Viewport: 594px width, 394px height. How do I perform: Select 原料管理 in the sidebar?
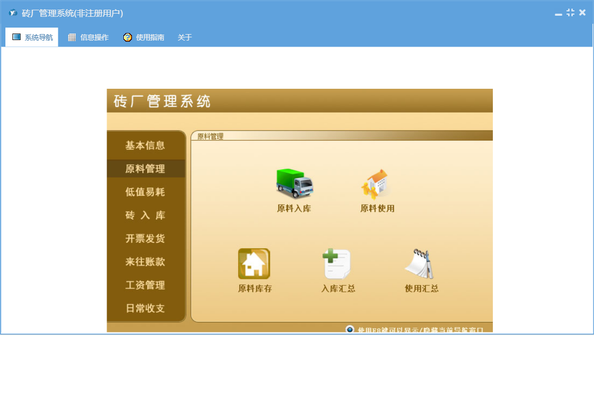click(146, 169)
